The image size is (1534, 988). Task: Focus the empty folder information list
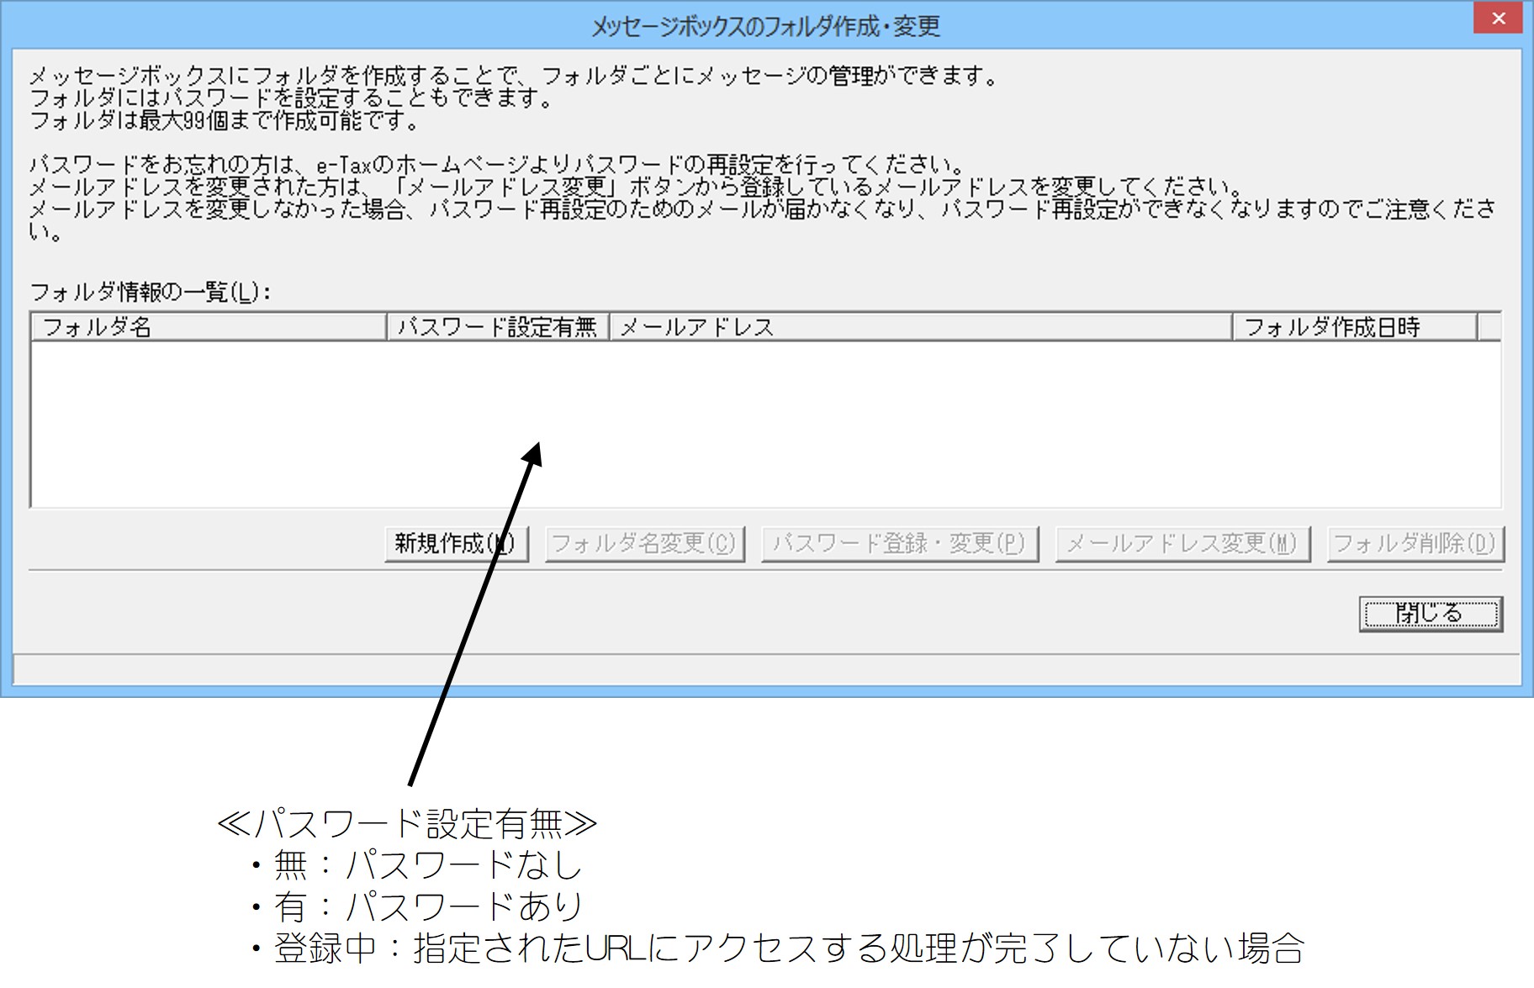coord(766,424)
